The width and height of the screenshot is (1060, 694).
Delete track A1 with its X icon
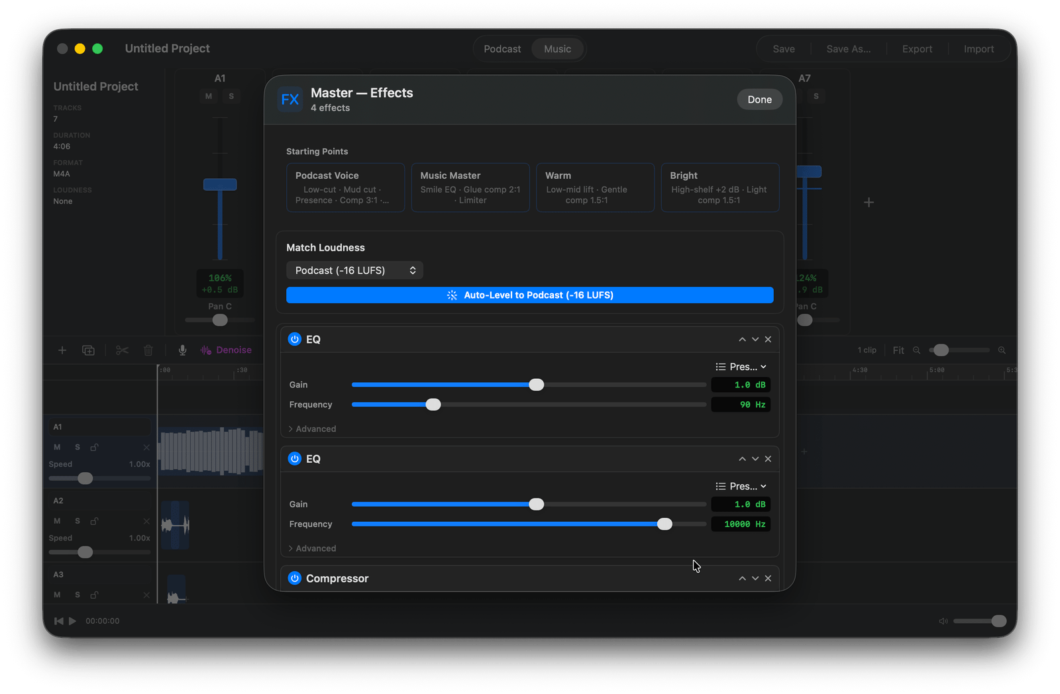tap(146, 448)
